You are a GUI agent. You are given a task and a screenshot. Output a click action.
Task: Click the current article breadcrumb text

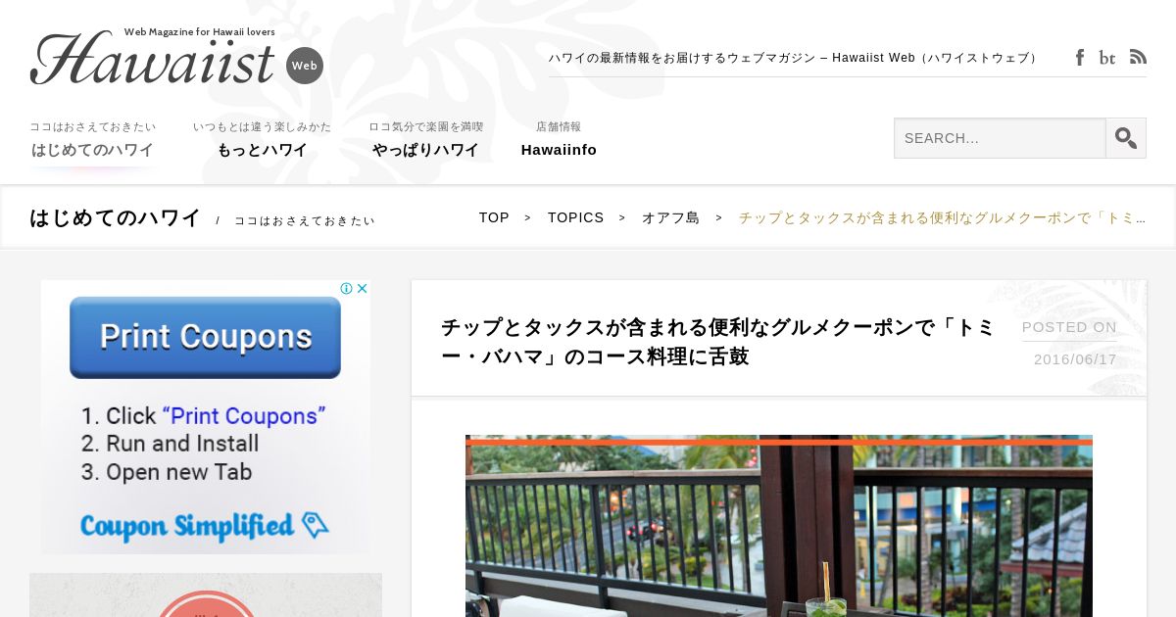pyautogui.click(x=942, y=217)
